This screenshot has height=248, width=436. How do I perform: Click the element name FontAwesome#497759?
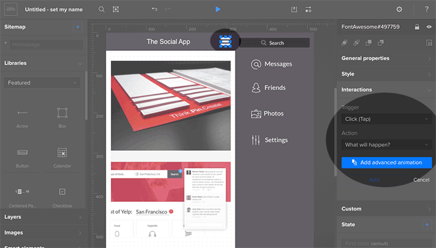tap(371, 27)
